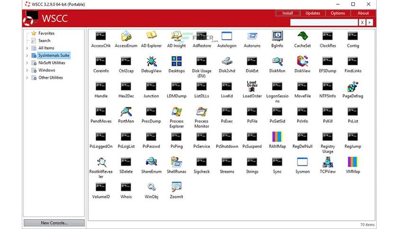Open the BgInfo tool icon
The height and width of the screenshot is (229, 396).
click(x=277, y=36)
